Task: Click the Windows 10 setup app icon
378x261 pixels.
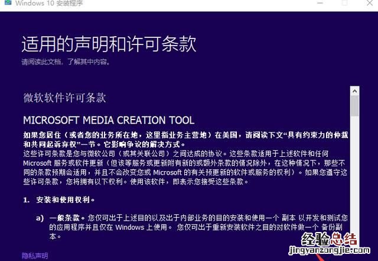Action: pos(8,2)
